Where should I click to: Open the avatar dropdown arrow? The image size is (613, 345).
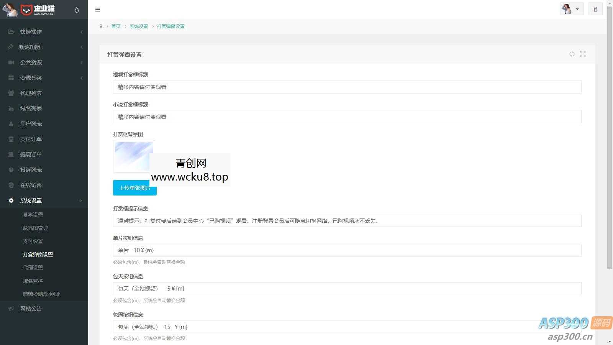coord(577,9)
